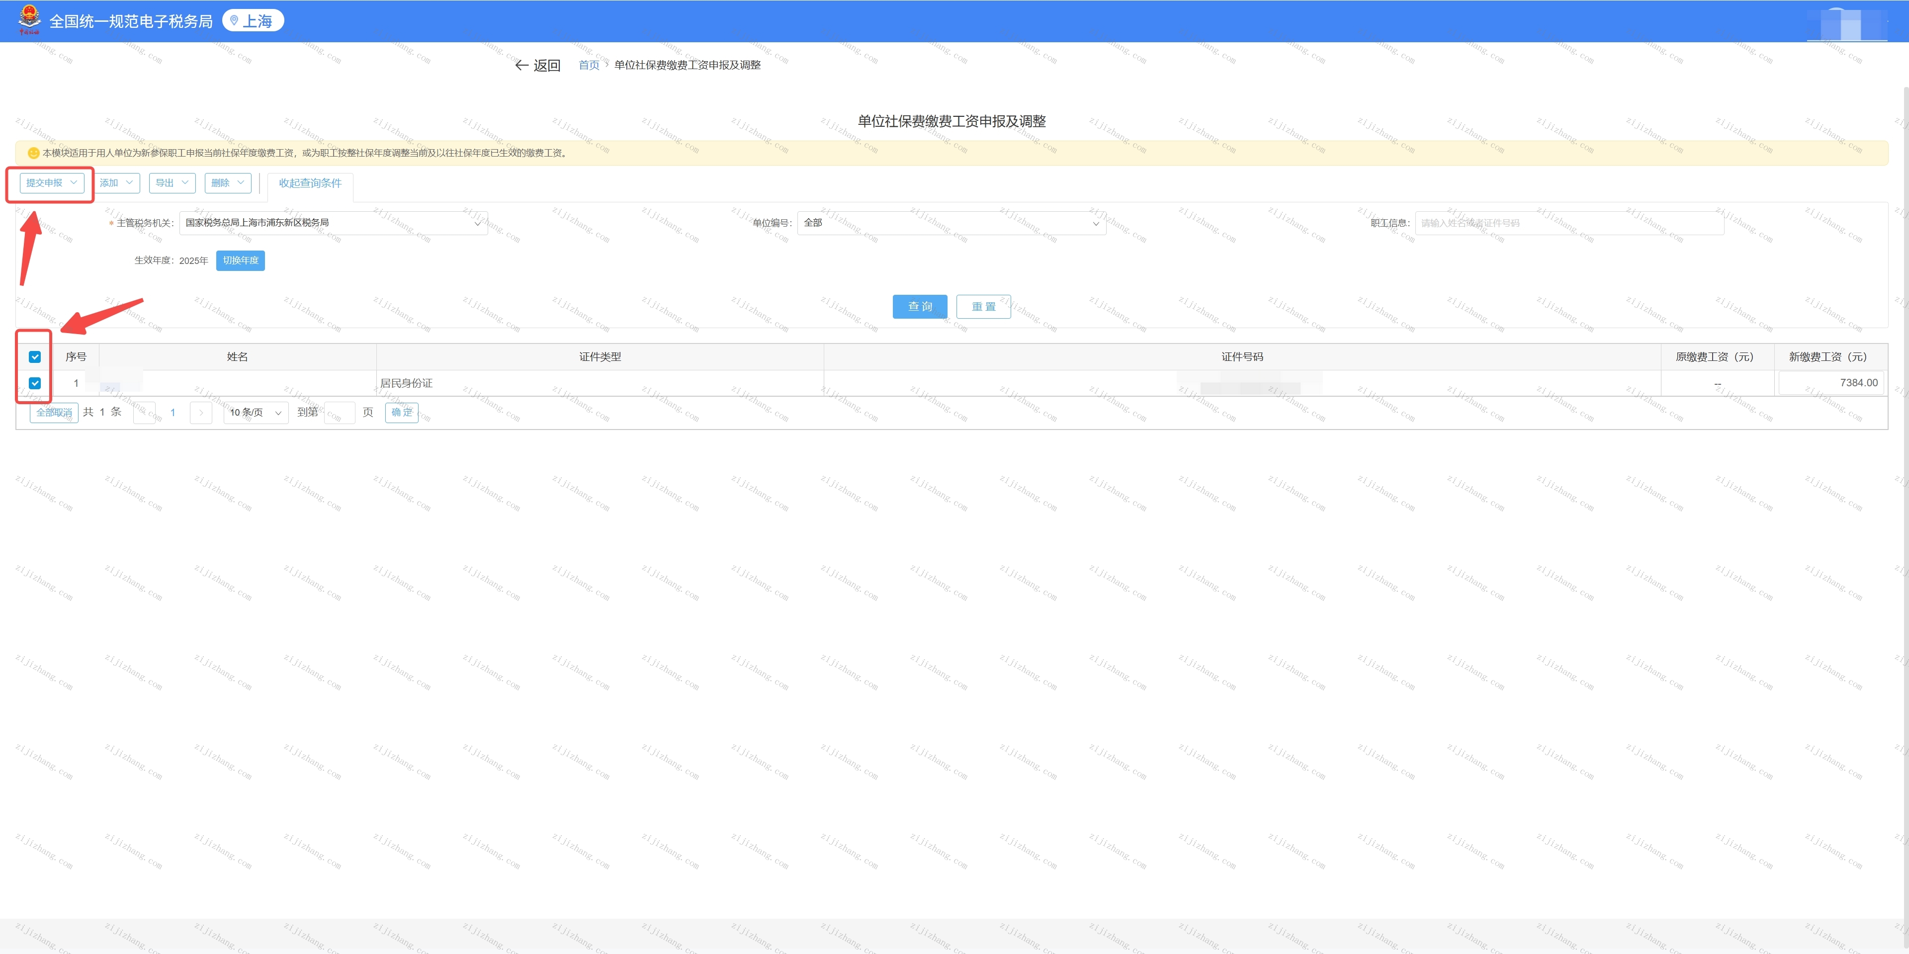Click the 新缴费工资（元） column header

coord(1830,357)
